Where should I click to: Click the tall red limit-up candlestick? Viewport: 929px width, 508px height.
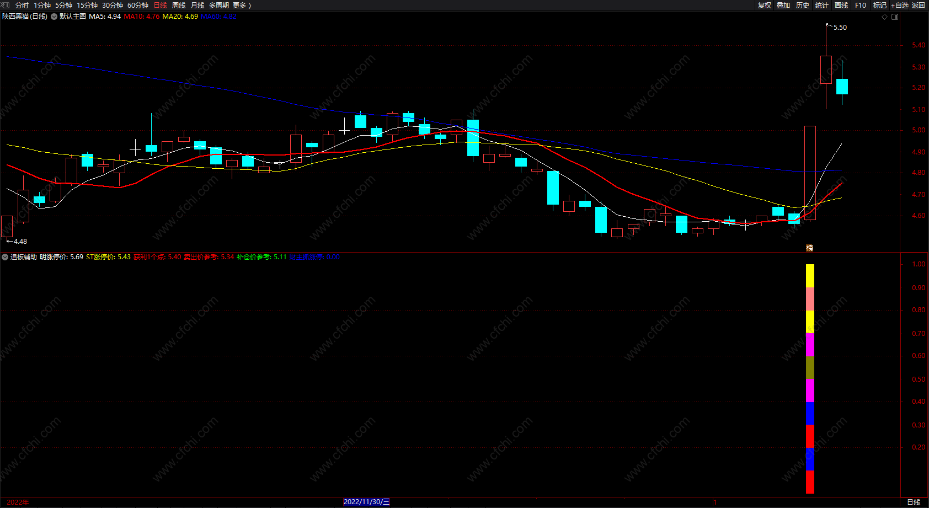point(810,173)
